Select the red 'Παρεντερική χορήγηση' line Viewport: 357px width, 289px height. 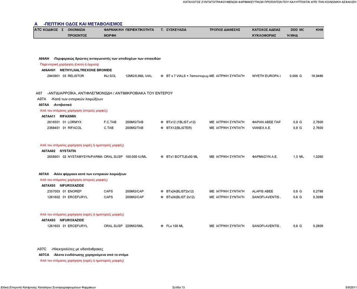(x=70, y=64)
